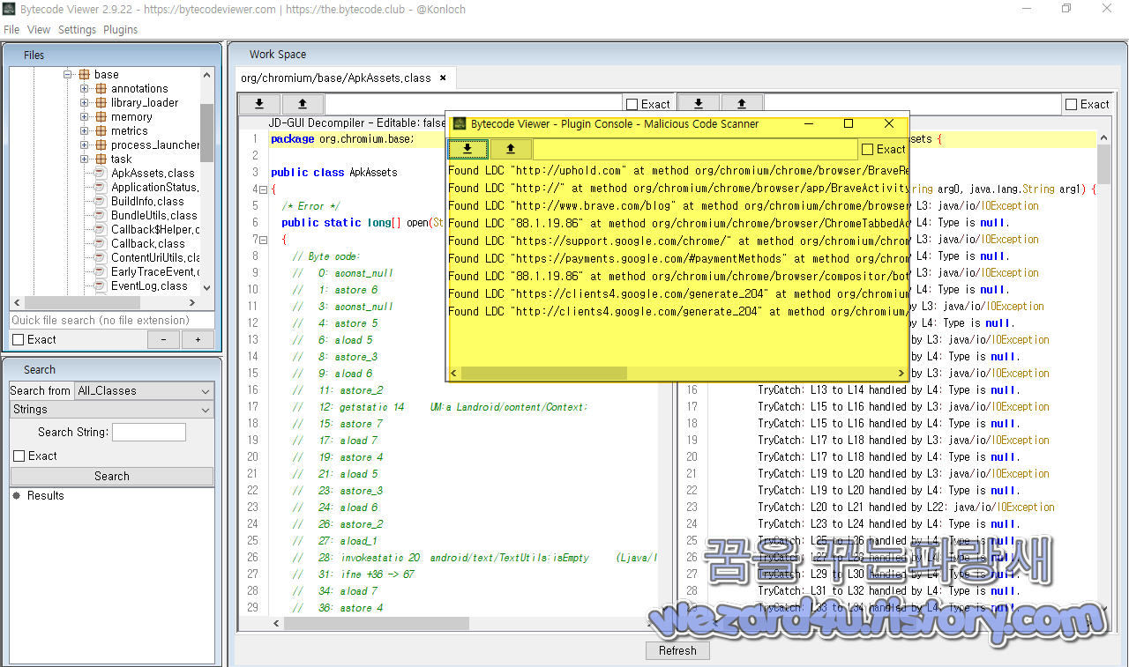Open the All_Classes search-from dropdown
Screen dimensions: 1129x667
click(x=144, y=391)
